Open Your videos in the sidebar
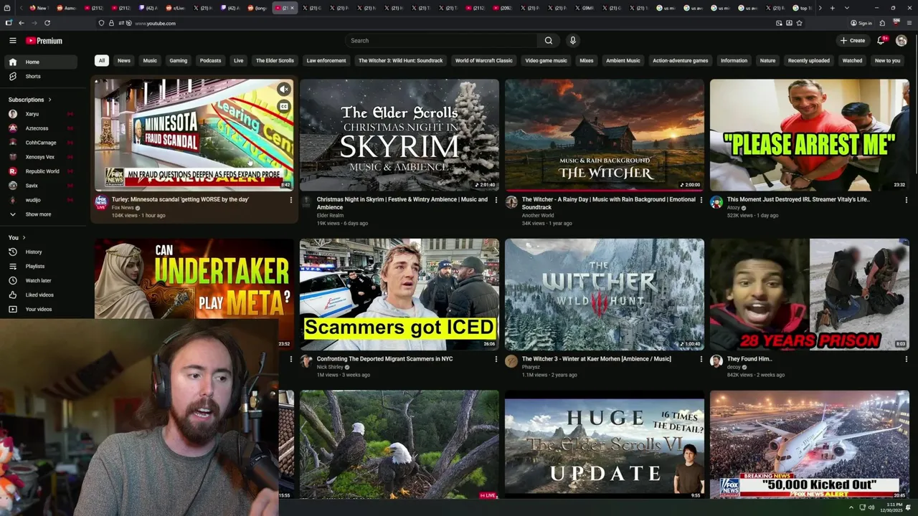 point(41,310)
